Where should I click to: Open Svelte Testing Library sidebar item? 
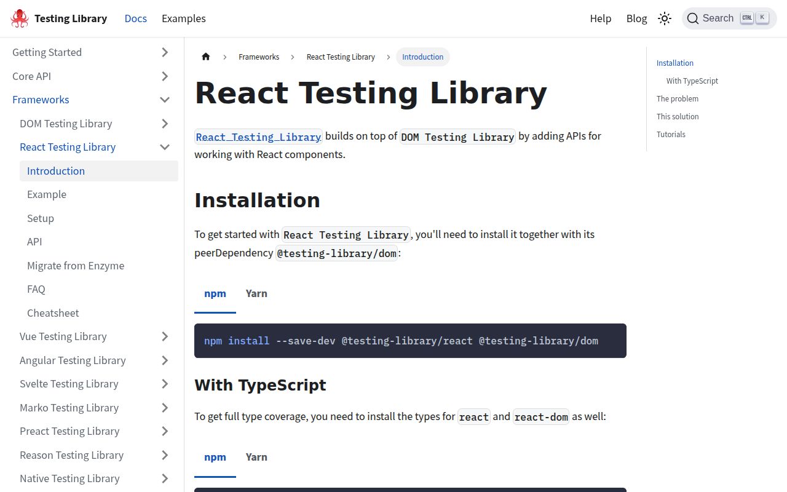[69, 384]
